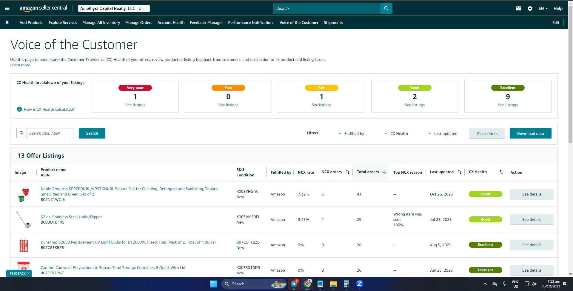Open Telegram from the Windows taskbar
This screenshot has width=573, height=291.
click(294, 284)
